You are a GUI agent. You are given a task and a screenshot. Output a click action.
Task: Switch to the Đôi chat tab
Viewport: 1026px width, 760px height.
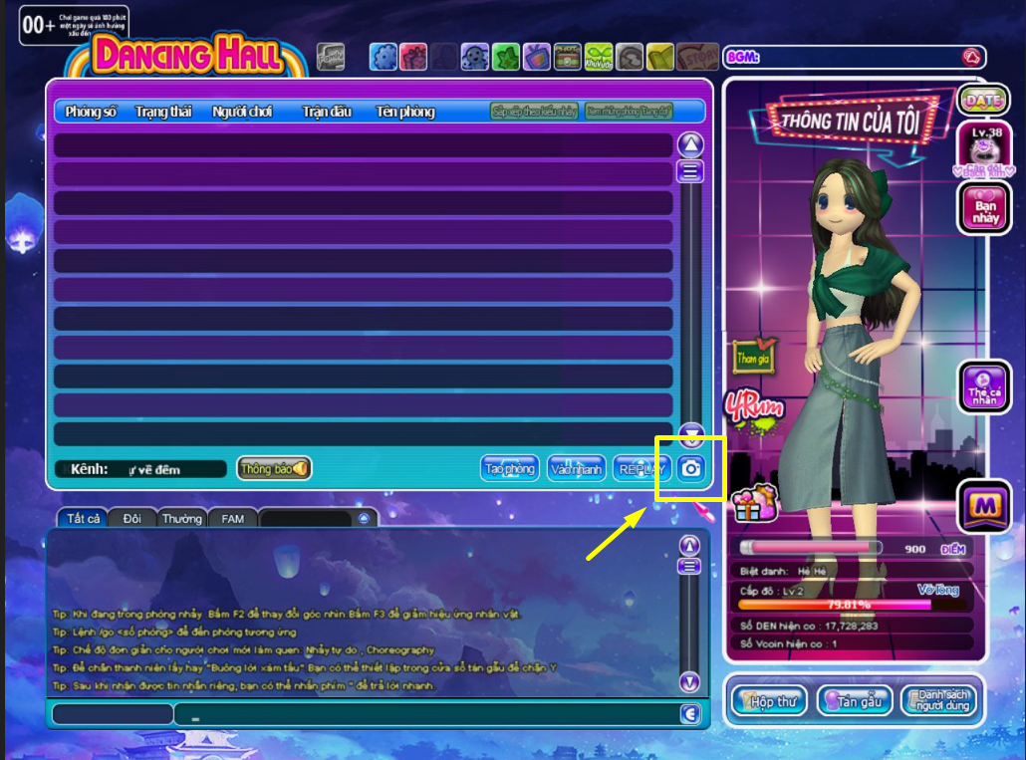point(131,518)
